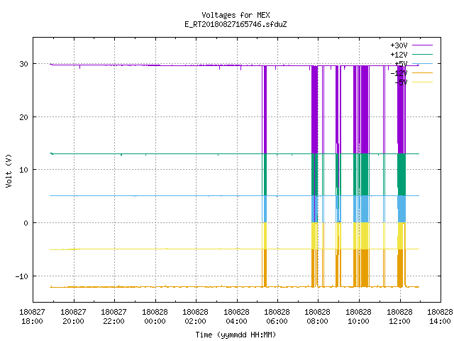454x341 pixels.
Task: Click the +30V legend label
Action: (399, 45)
